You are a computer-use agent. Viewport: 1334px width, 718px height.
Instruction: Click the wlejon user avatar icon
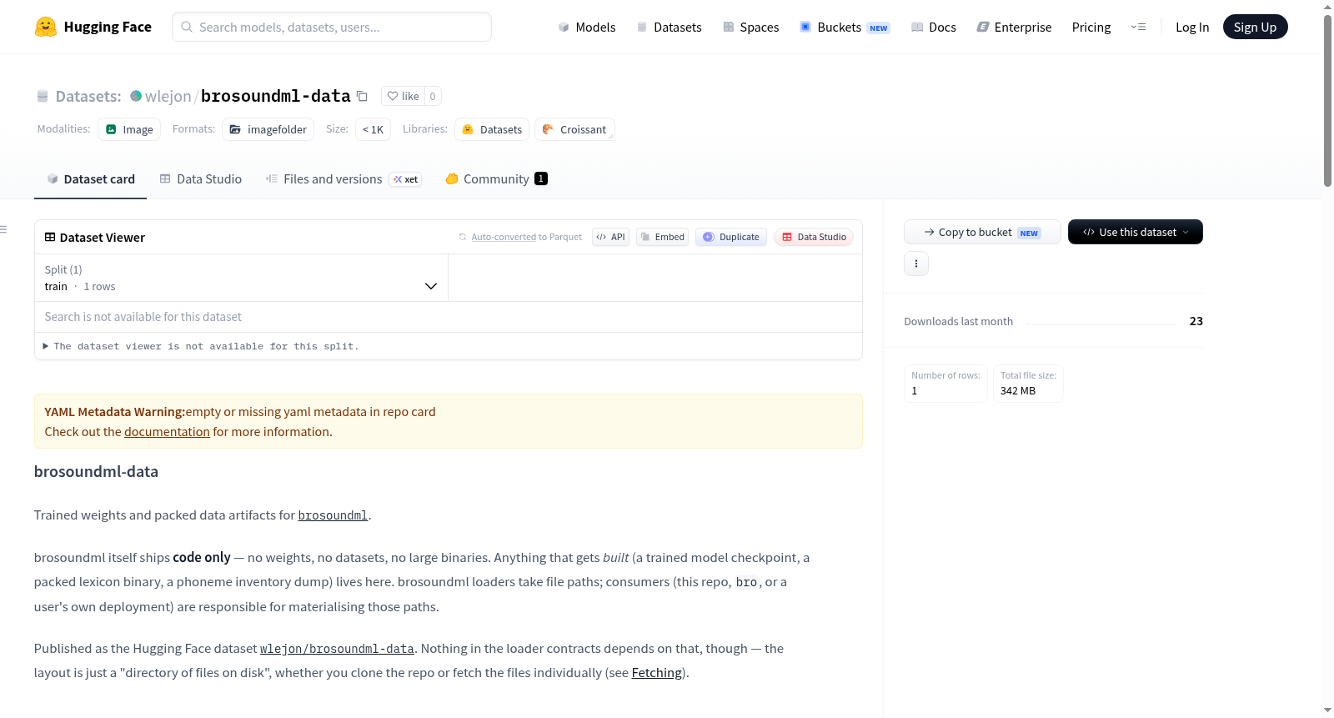tap(136, 96)
